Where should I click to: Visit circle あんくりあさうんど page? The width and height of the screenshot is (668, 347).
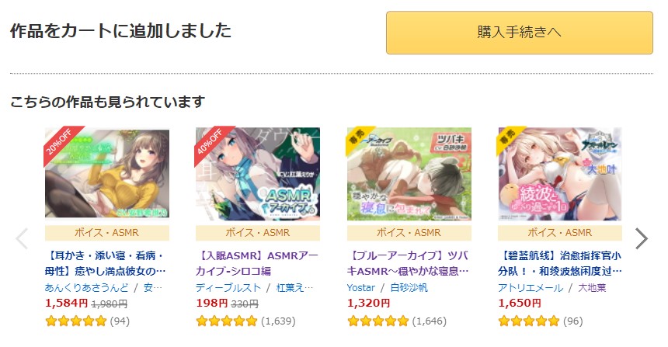[87, 288]
